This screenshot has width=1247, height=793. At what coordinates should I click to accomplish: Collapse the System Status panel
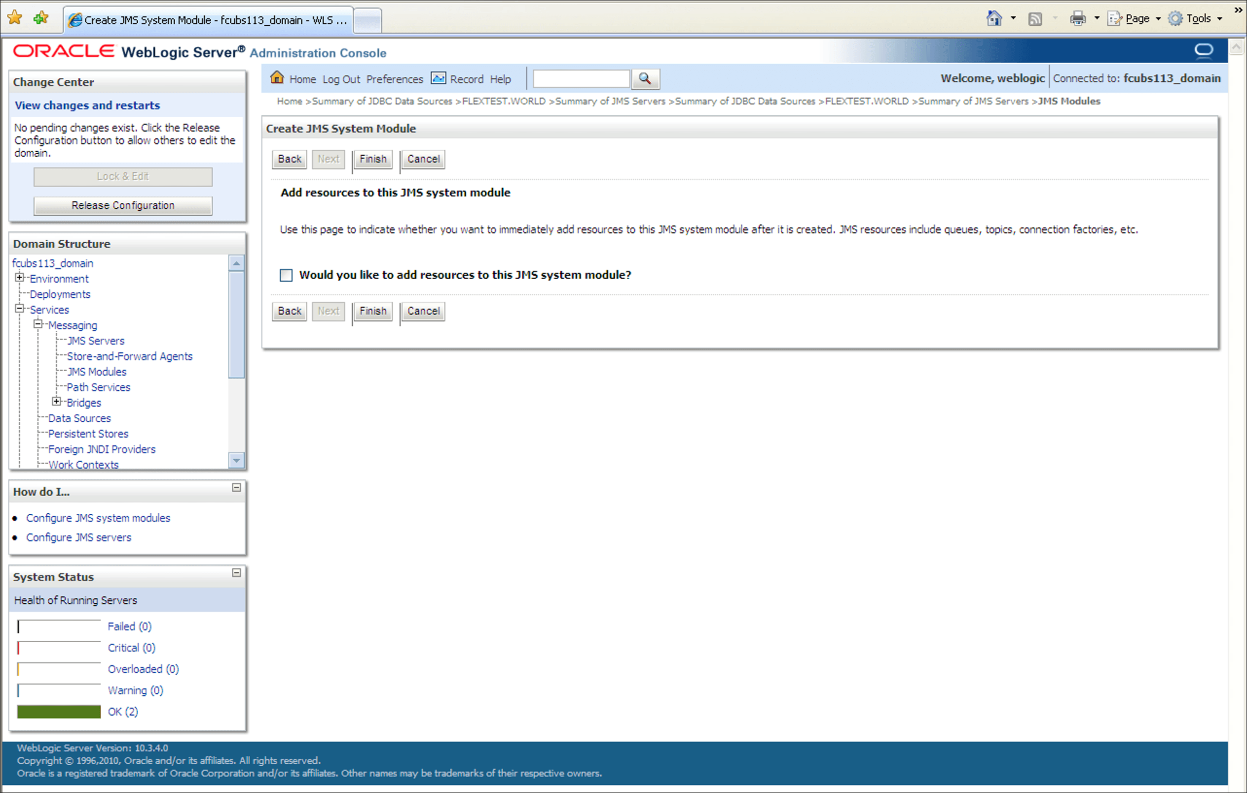coord(236,573)
